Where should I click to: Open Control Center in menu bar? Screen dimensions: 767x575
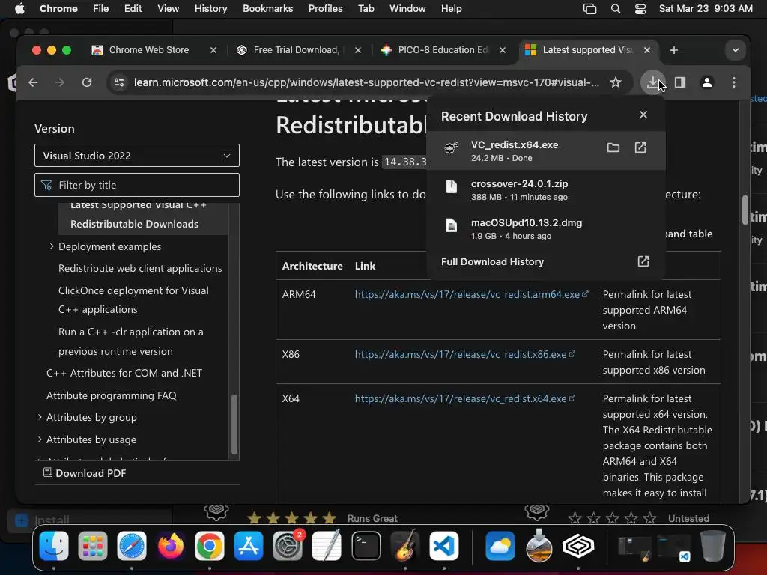click(x=640, y=9)
